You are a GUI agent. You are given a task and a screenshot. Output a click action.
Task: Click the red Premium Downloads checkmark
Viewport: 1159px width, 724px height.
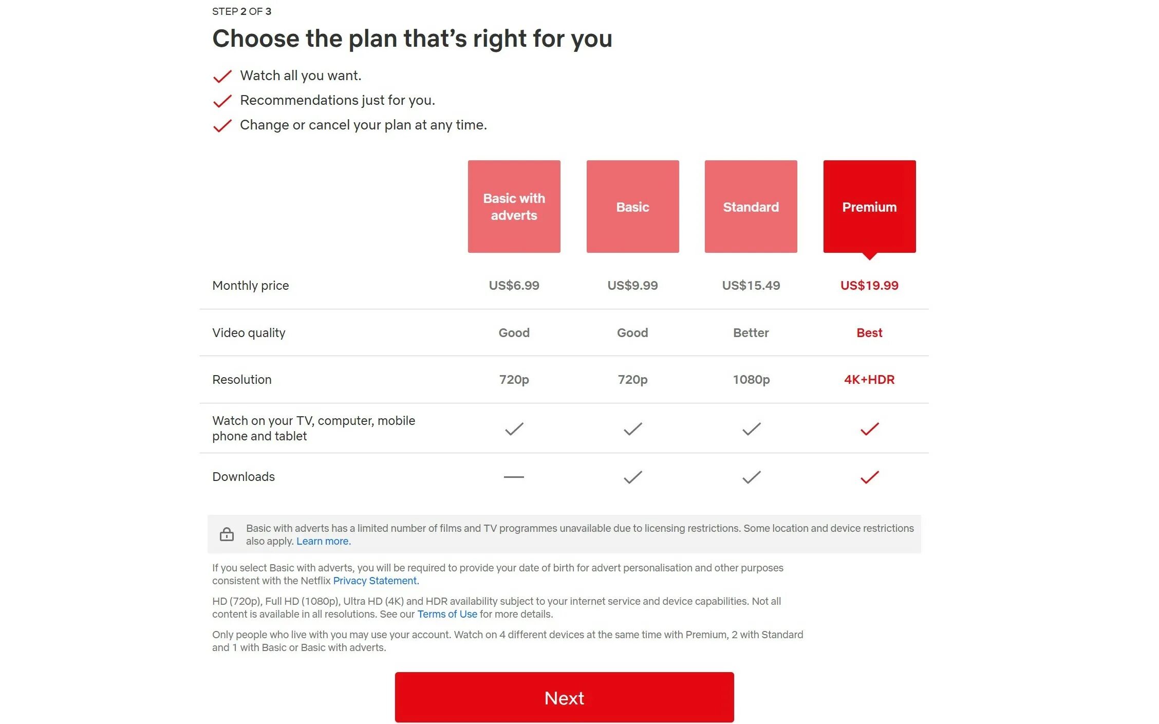point(869,477)
